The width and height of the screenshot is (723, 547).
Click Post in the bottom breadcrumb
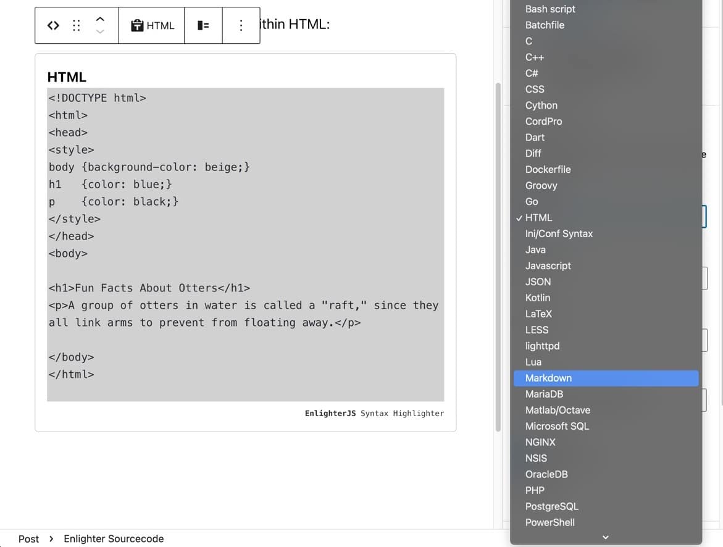click(28, 539)
